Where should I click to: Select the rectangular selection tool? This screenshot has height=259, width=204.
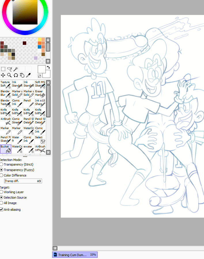click(3, 69)
